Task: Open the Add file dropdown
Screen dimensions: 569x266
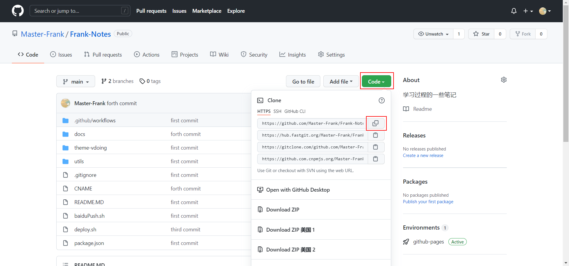Action: tap(341, 81)
